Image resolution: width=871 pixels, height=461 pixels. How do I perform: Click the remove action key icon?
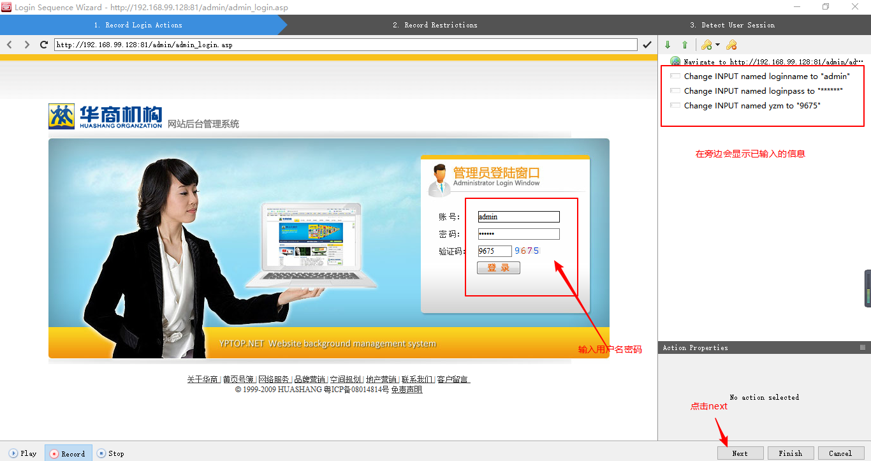click(x=731, y=45)
